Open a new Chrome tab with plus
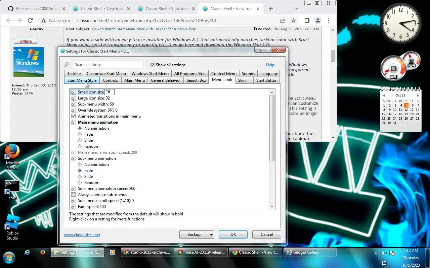The width and height of the screenshot is (430, 268). 271,9
